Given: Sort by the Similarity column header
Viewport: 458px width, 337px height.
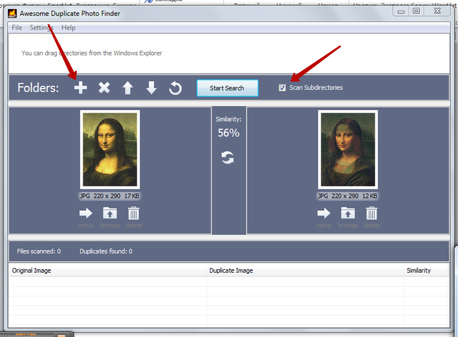Looking at the screenshot, I should 419,270.
